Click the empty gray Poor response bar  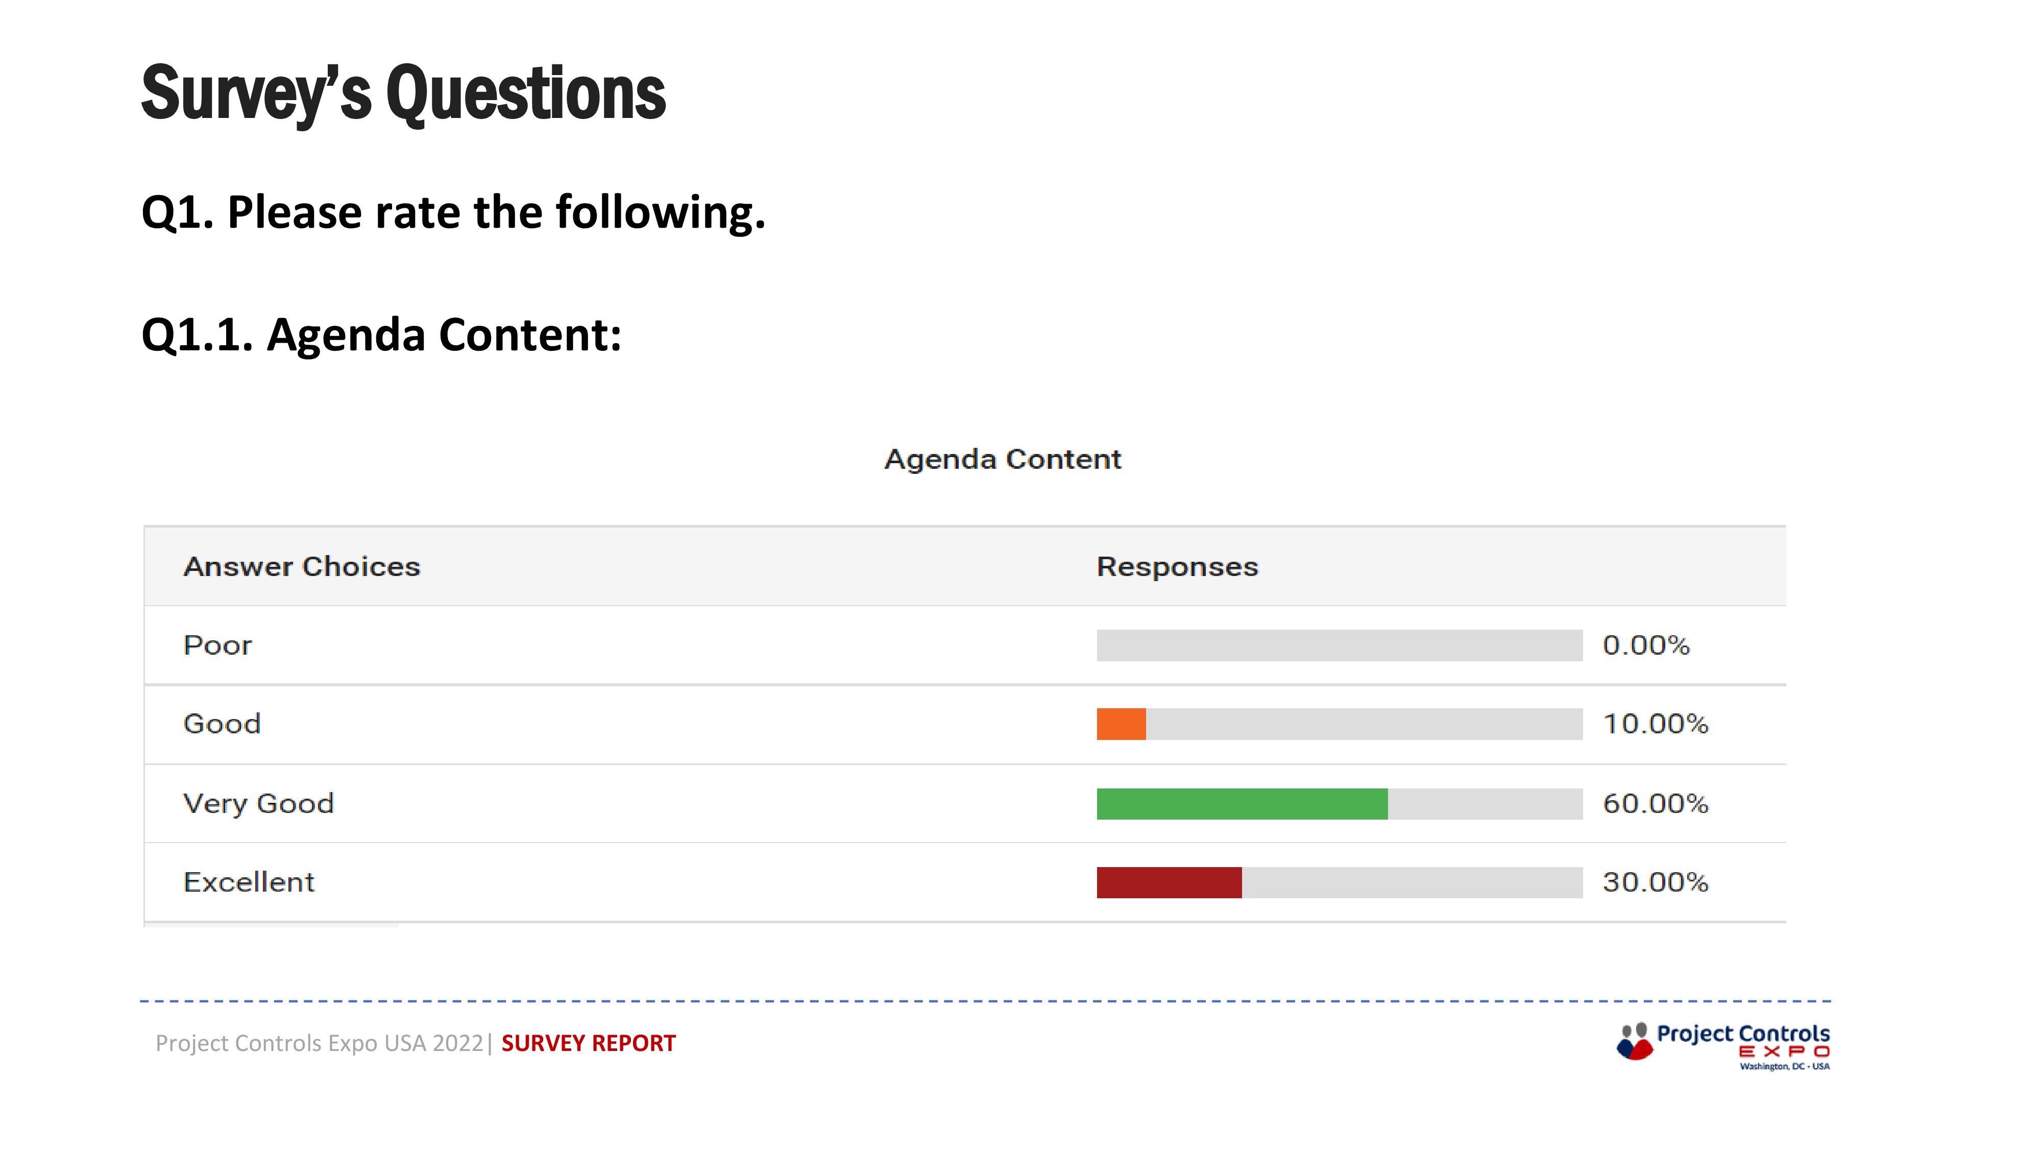point(1340,645)
